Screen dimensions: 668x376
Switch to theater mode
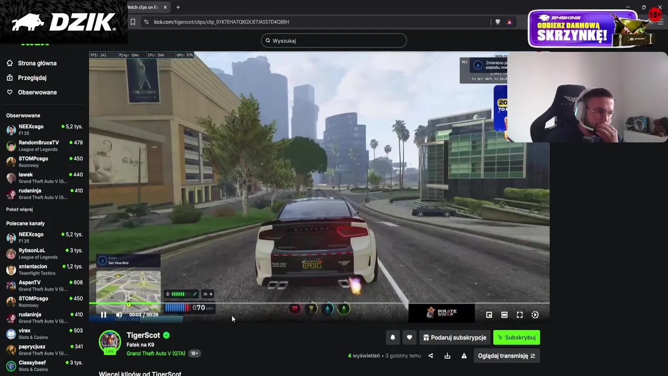pos(504,315)
